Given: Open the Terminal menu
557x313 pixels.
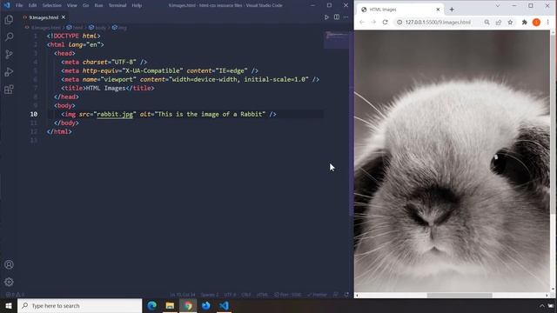Looking at the screenshot, I should point(117,5).
